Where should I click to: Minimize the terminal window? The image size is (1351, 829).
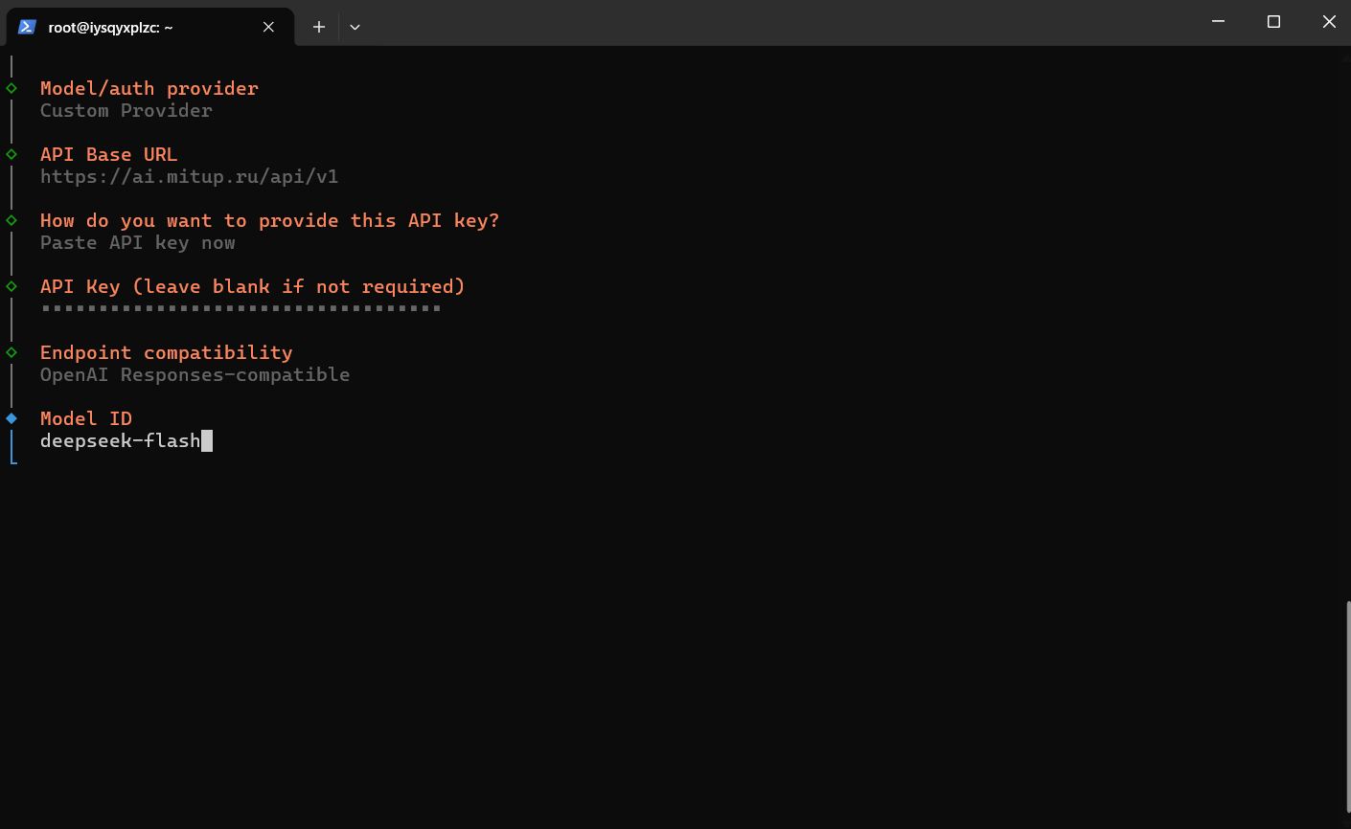click(1219, 21)
